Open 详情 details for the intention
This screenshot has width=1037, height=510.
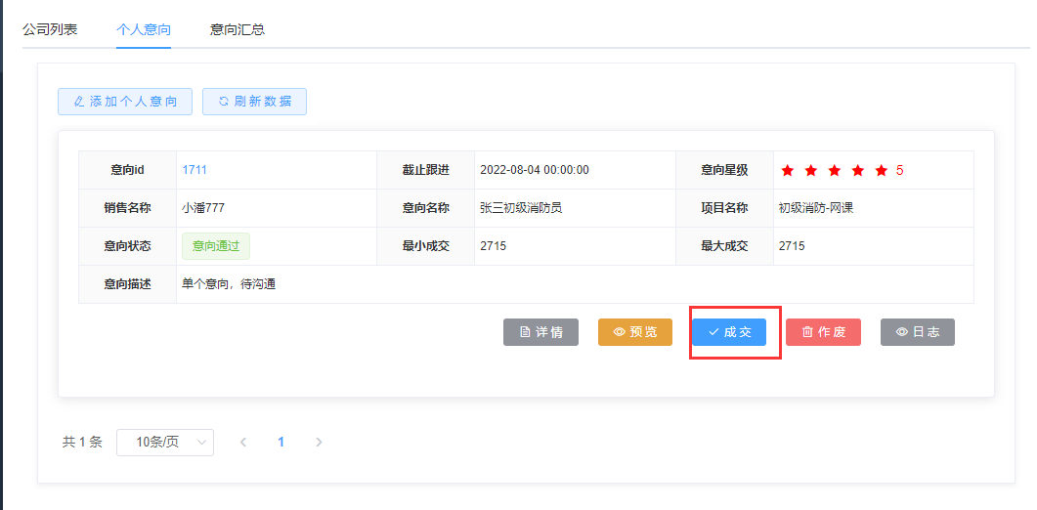[540, 332]
